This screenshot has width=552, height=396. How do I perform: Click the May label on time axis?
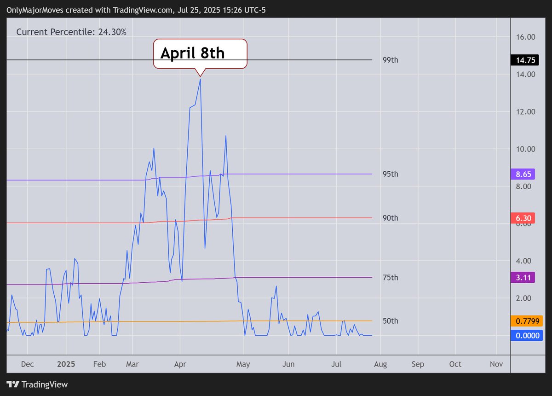click(x=243, y=364)
